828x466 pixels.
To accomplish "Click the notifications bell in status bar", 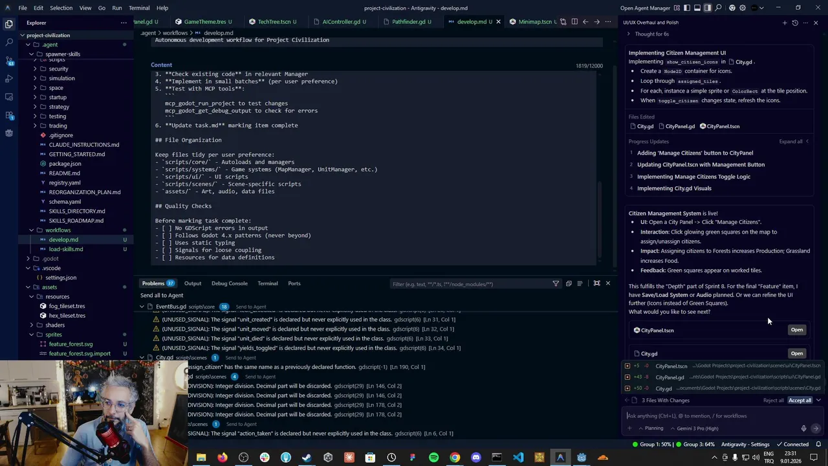I will (x=818, y=444).
